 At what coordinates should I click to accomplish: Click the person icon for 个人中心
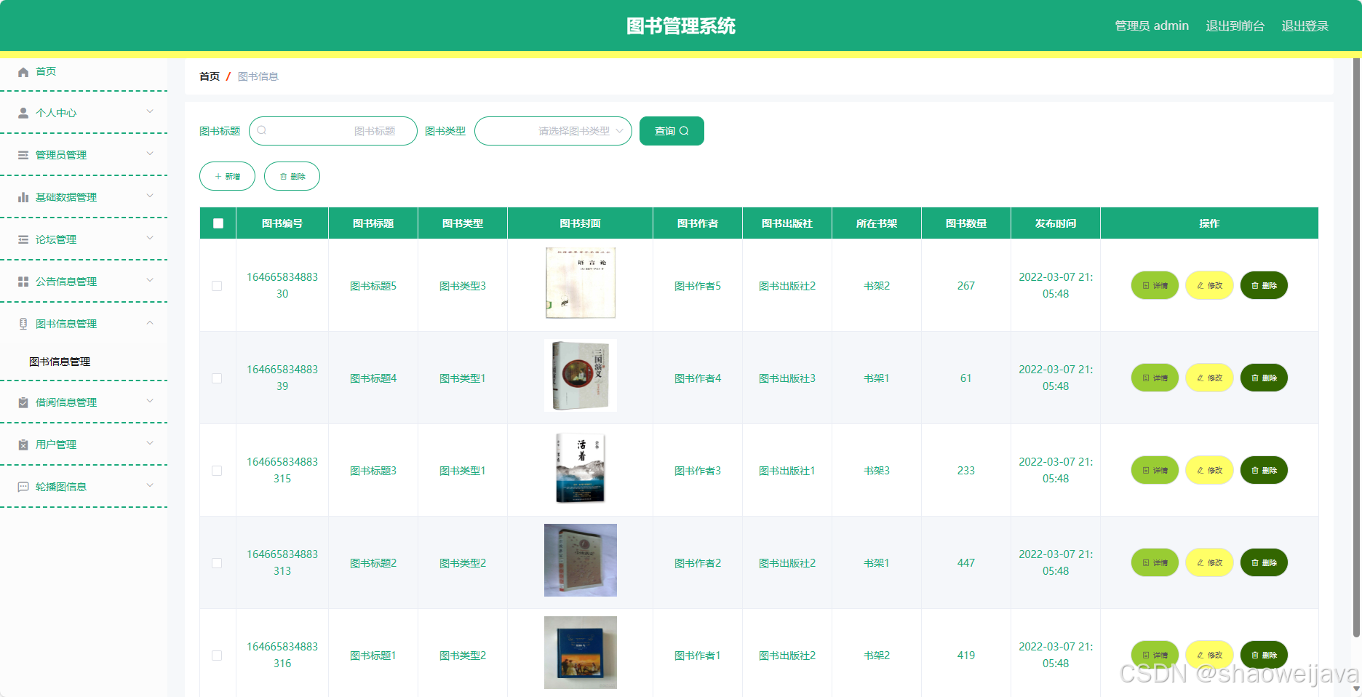click(23, 113)
